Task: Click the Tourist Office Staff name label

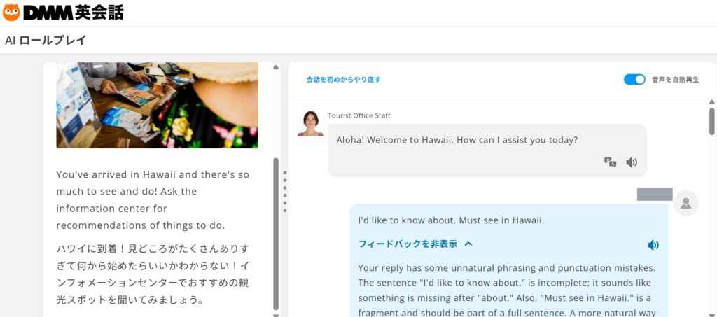Action: (359, 115)
